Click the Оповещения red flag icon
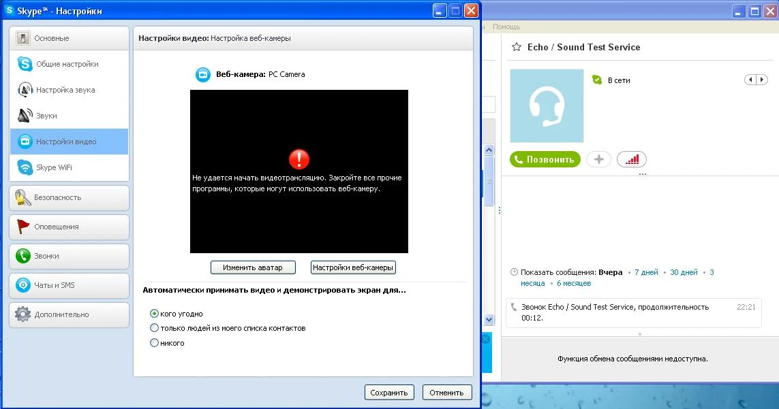This screenshot has width=779, height=409. click(x=23, y=227)
